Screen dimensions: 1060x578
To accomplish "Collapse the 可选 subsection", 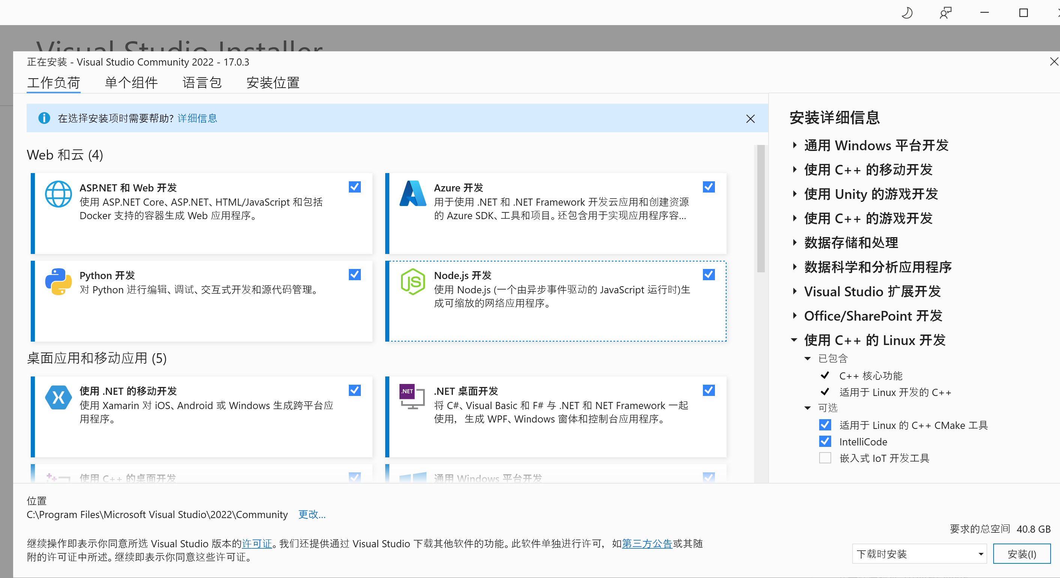I will tap(808, 408).
